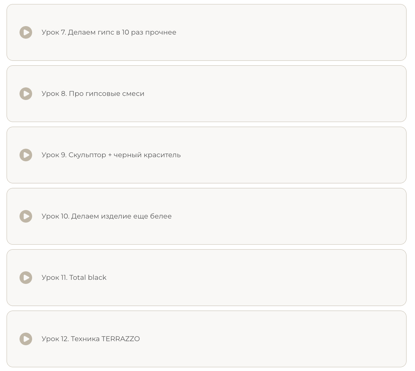This screenshot has height=371, width=415.
Task: Click the title text 'Урок 8. Про гипсовые смеси'
Action: tap(93, 94)
